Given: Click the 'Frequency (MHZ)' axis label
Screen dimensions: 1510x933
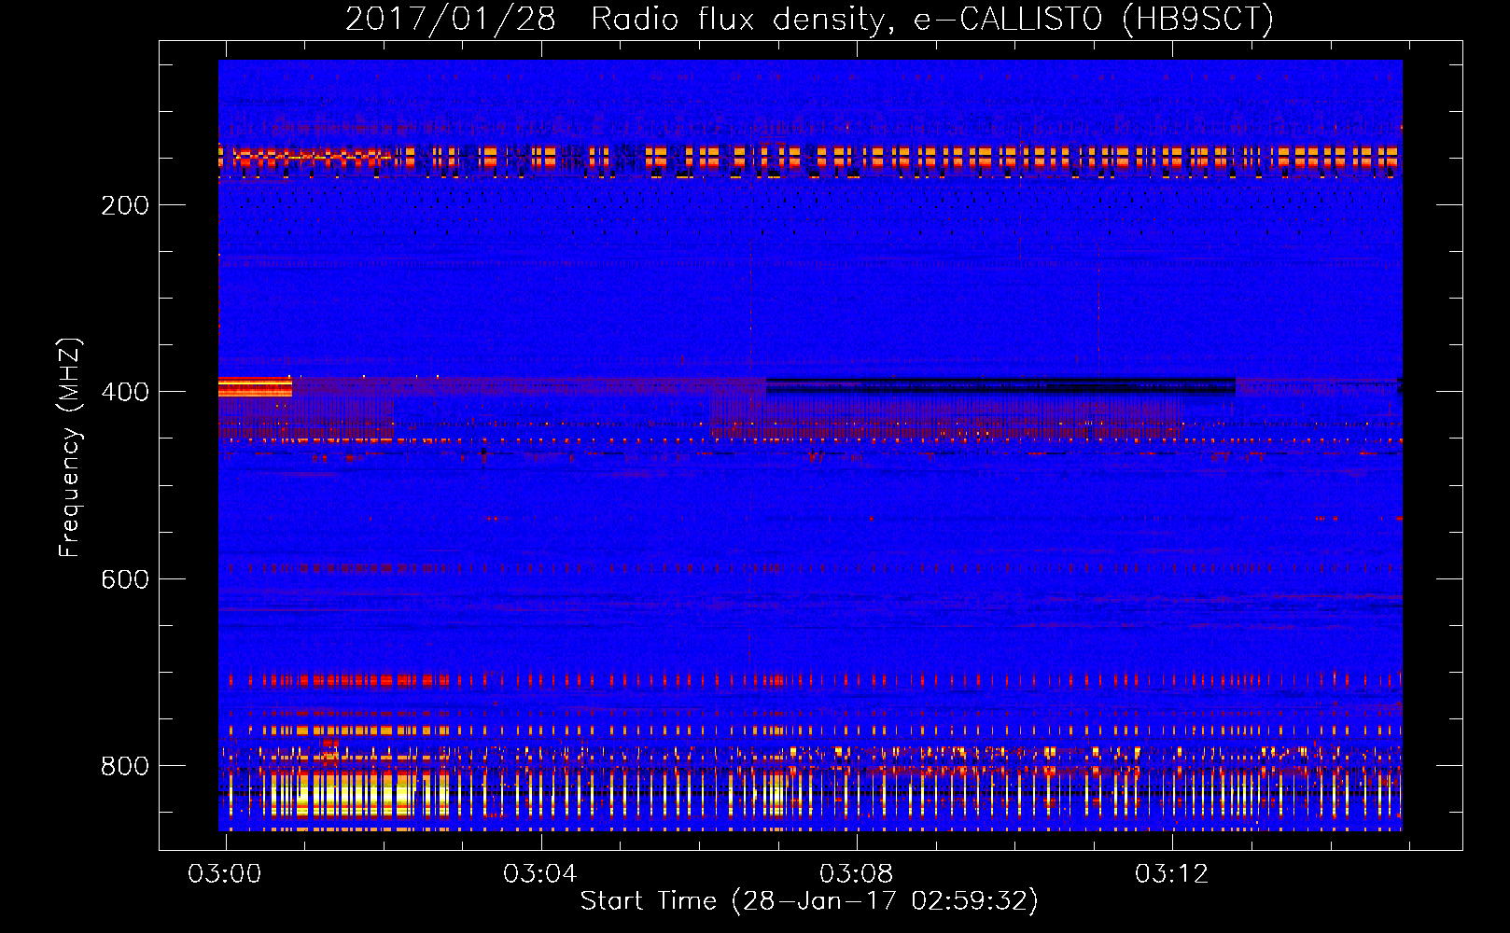Looking at the screenshot, I should pos(69,448).
